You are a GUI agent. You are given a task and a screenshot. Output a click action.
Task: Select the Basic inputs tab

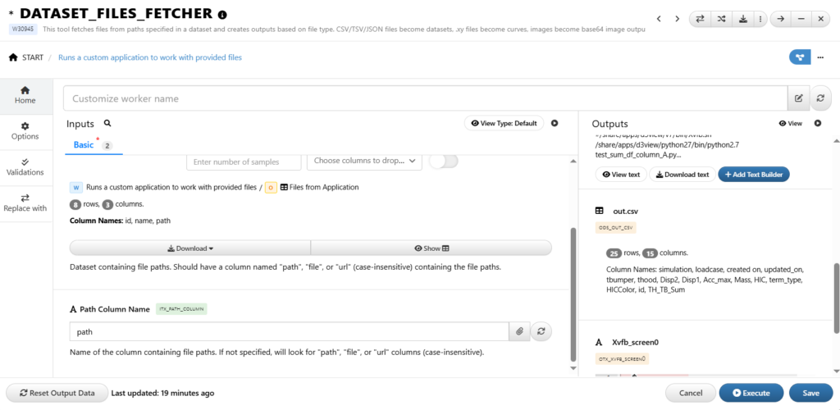84,145
